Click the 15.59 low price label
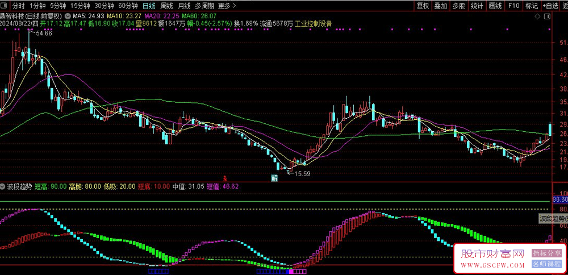Screen dimensions: 568x275 tap(302, 174)
